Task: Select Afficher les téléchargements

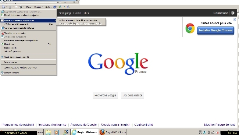Action: [29, 24]
